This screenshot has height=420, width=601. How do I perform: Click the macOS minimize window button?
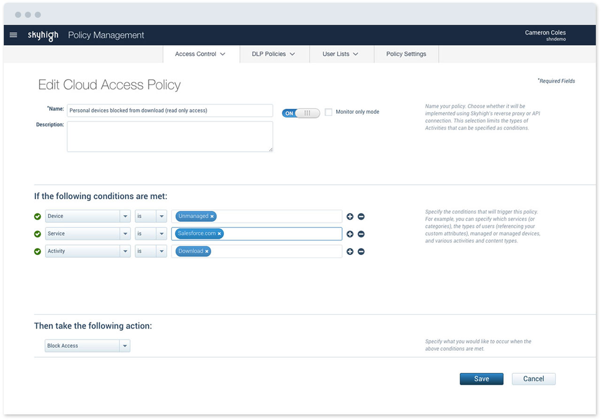28,15
